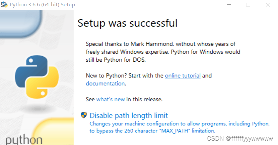Open the what's new link
This screenshot has height=145, width=278.
[x=111, y=99]
